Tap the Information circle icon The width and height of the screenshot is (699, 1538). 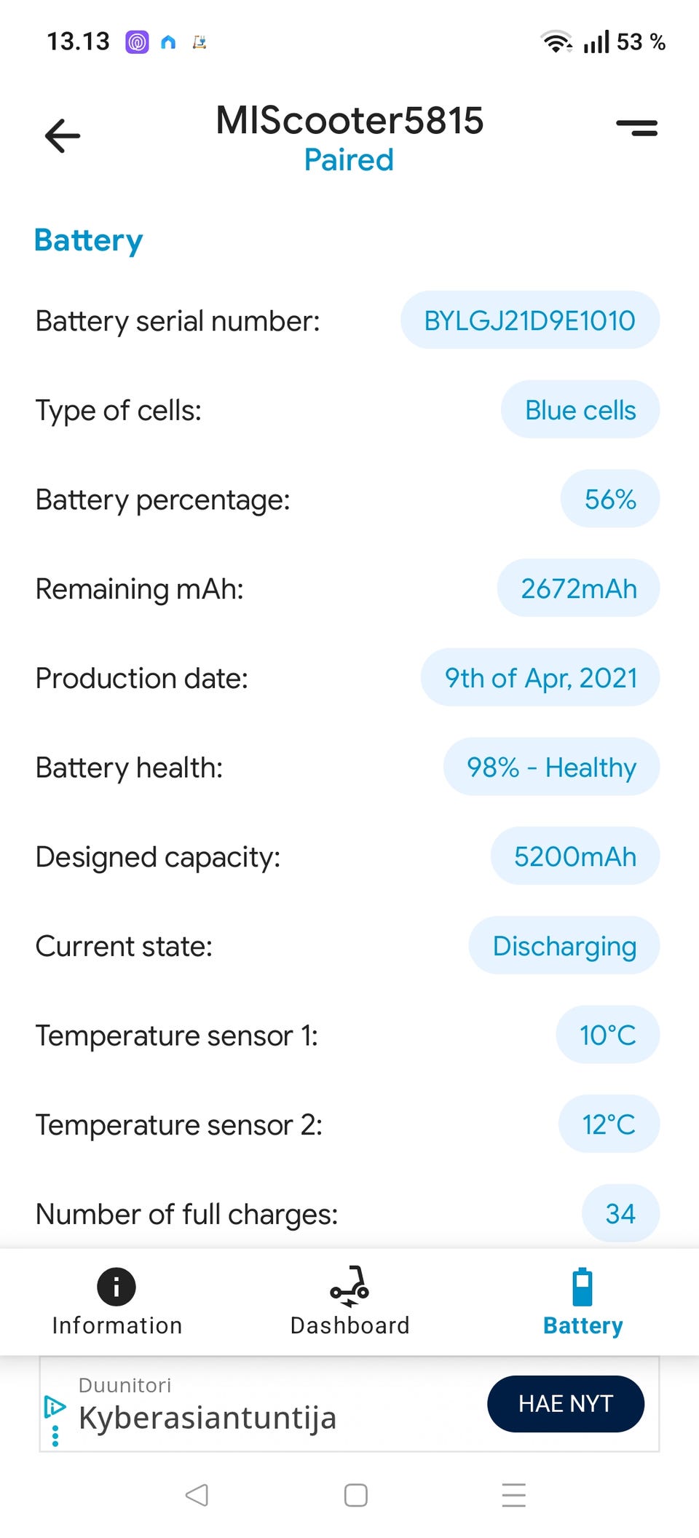[x=116, y=1286]
